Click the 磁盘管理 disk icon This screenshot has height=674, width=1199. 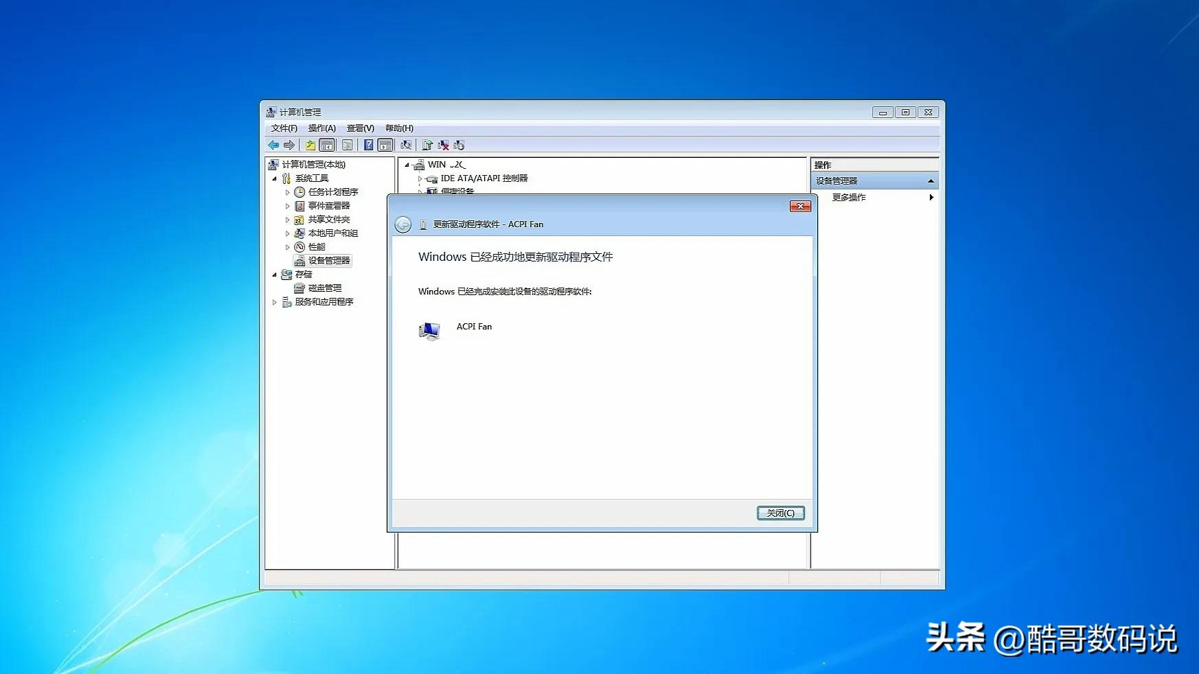[299, 288]
